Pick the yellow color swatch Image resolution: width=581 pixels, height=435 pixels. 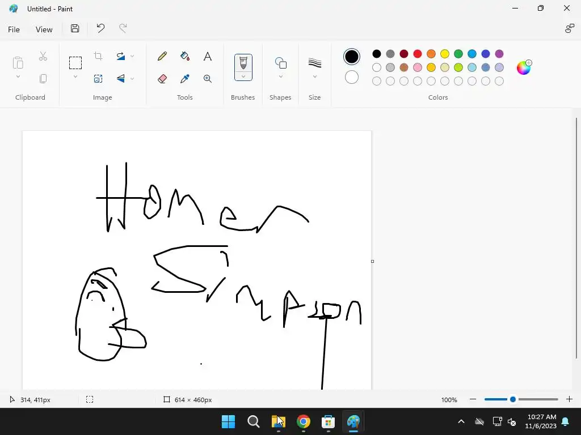445,54
